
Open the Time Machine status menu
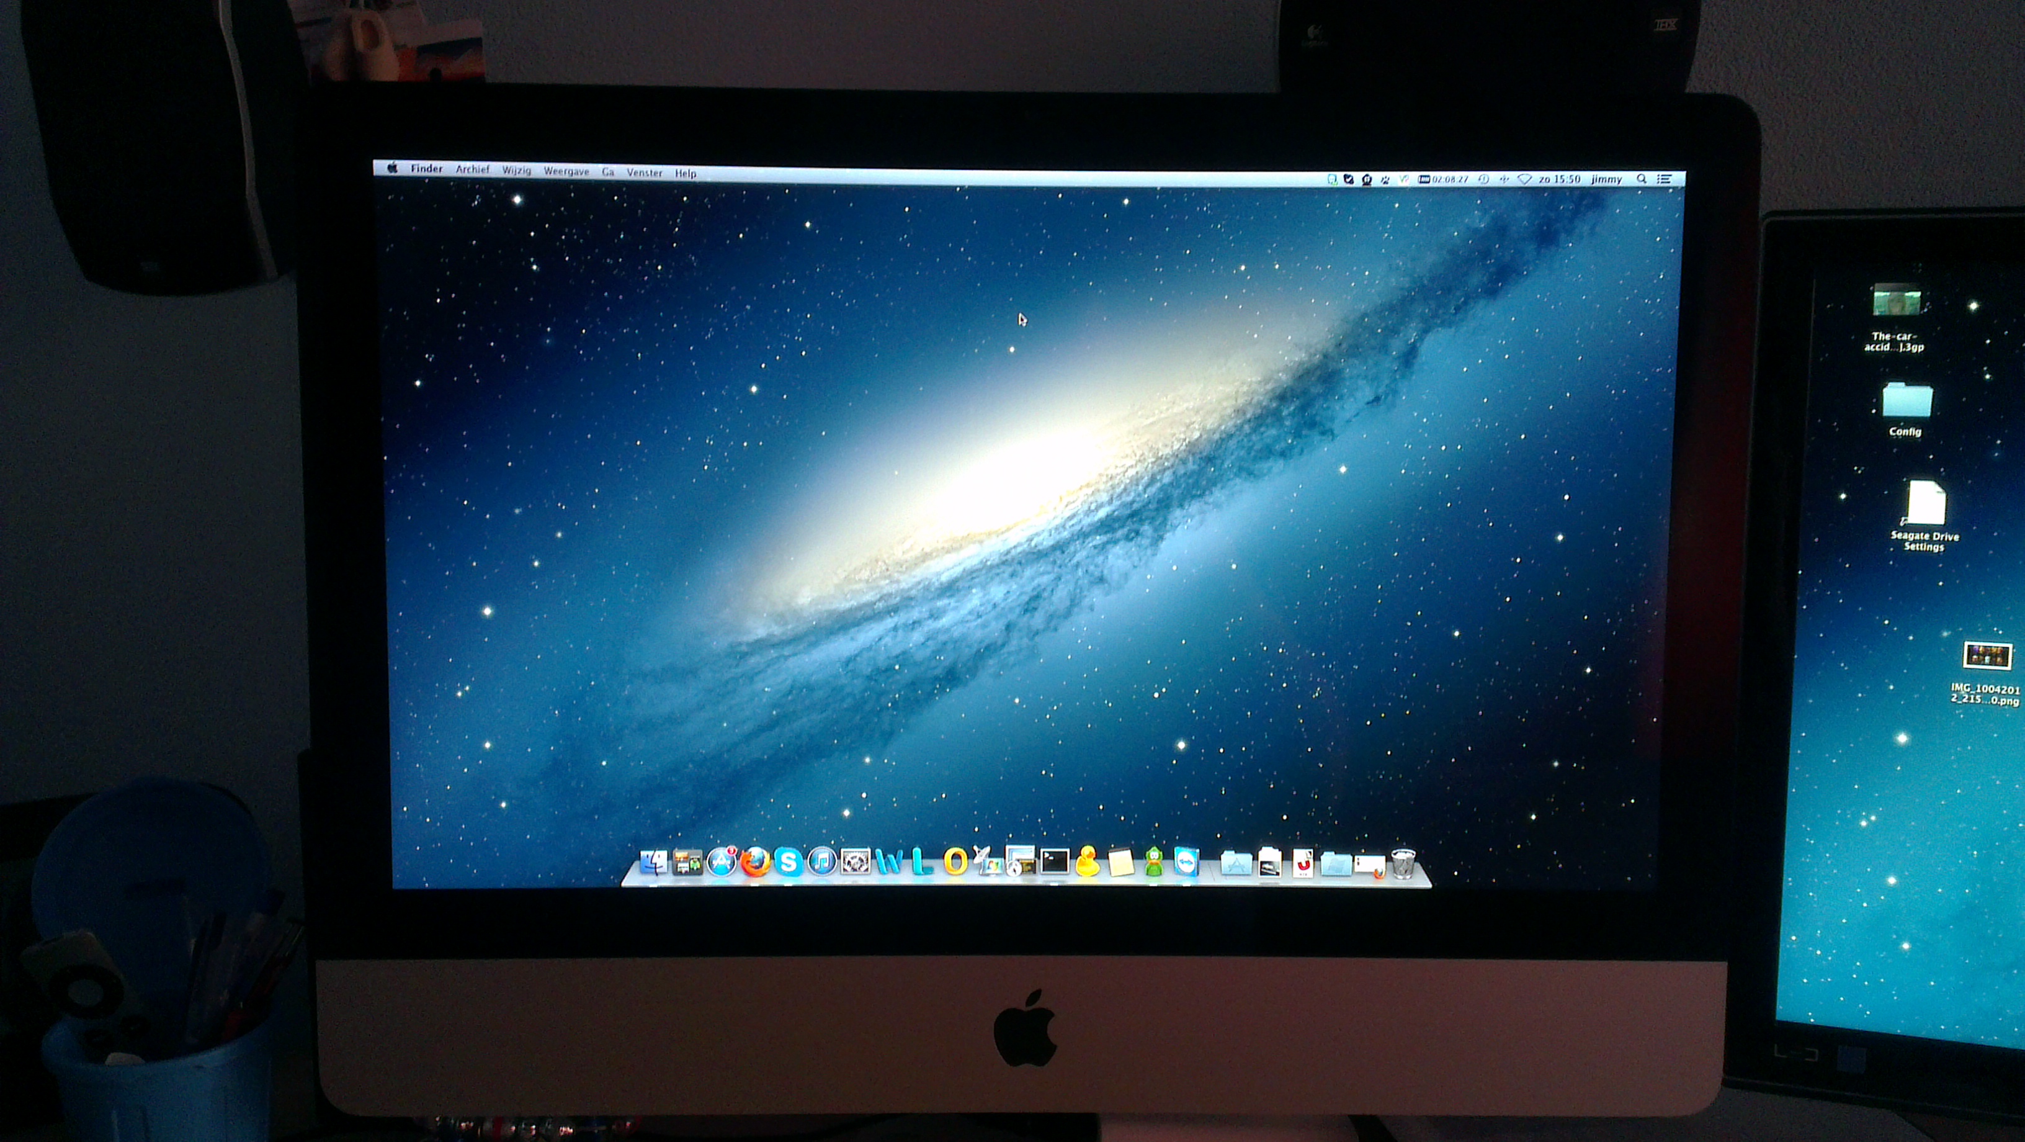pyautogui.click(x=1483, y=179)
